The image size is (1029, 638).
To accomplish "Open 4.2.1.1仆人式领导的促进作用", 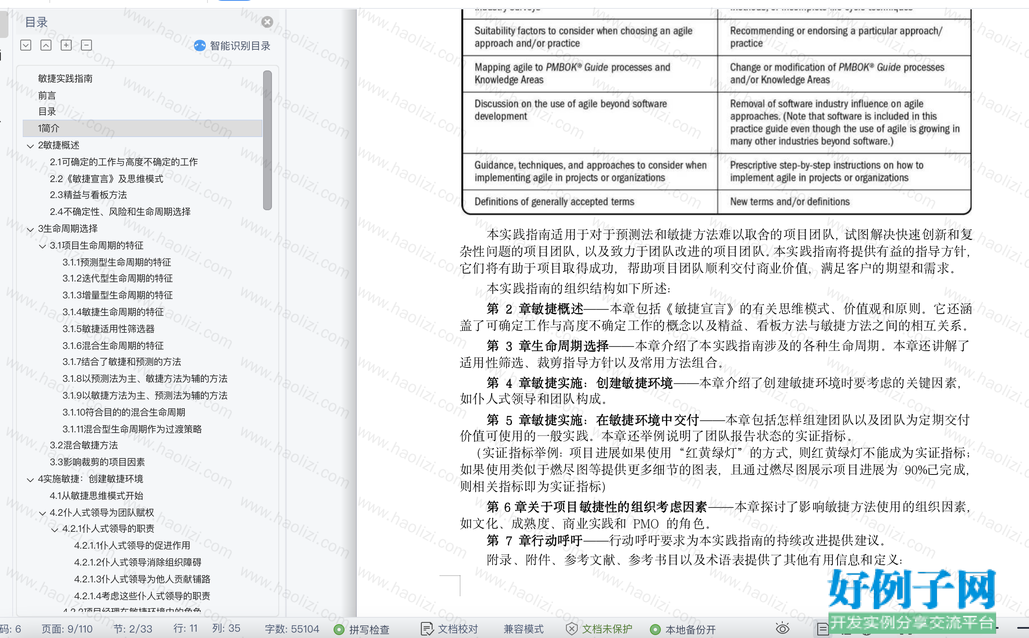I will point(132,546).
